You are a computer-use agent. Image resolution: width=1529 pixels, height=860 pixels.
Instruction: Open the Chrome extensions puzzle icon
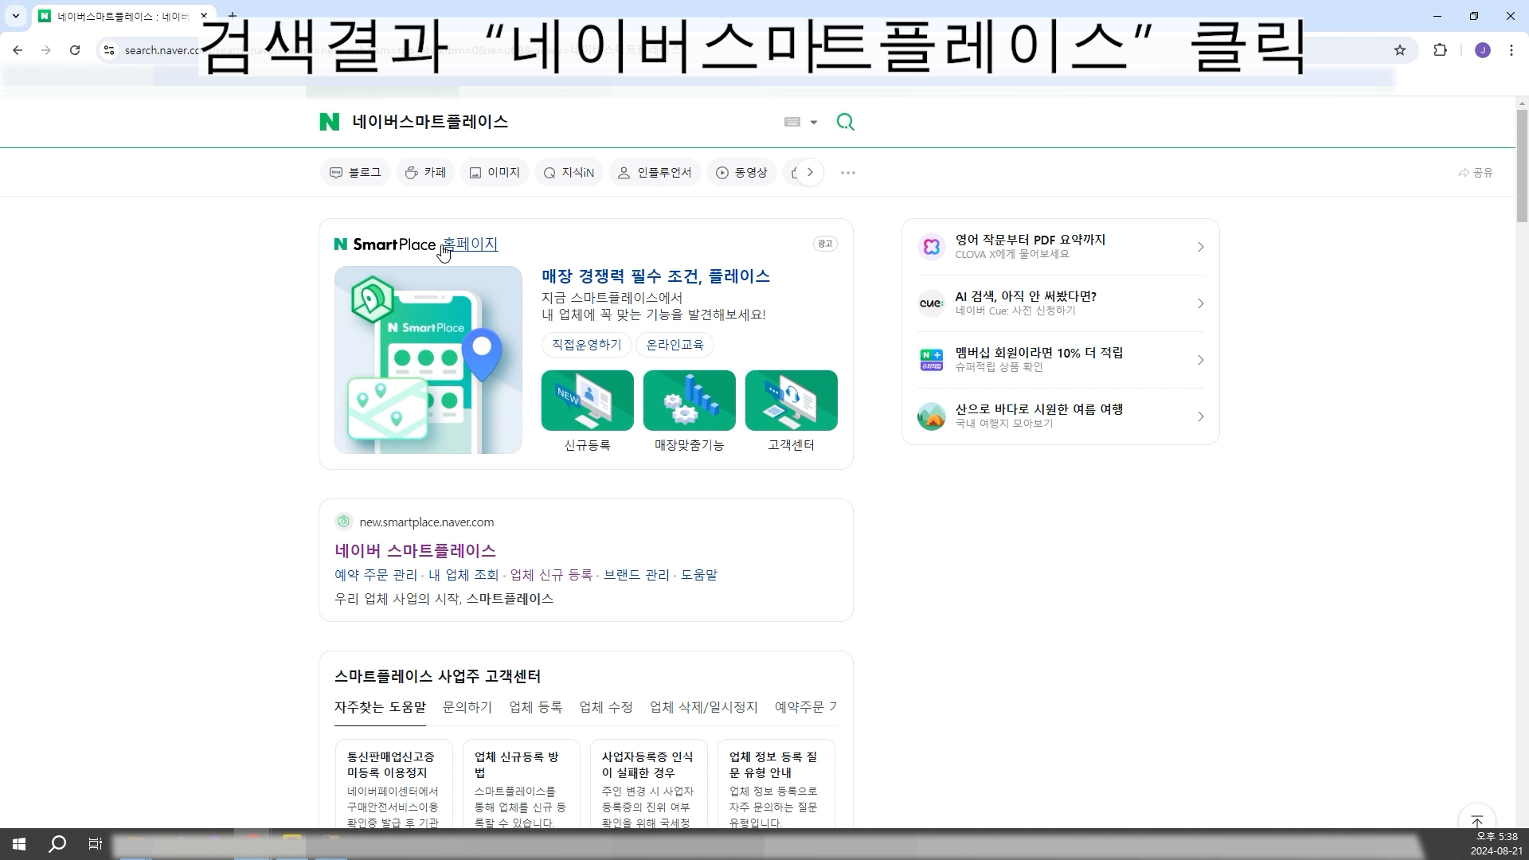click(1440, 50)
